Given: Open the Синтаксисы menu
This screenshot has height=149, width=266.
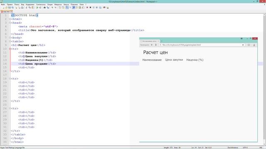Looking at the screenshot, I should (41, 5).
